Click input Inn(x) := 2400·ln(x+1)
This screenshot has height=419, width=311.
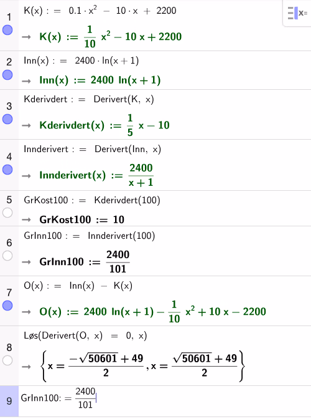[81, 61]
